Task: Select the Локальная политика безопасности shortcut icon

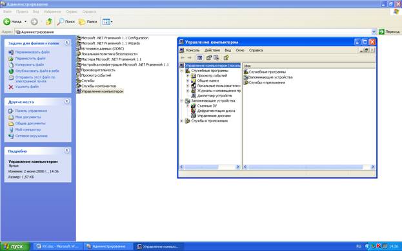Action: [x=79, y=54]
